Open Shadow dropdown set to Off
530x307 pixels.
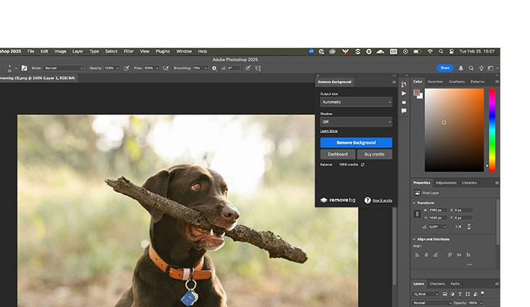coord(356,122)
